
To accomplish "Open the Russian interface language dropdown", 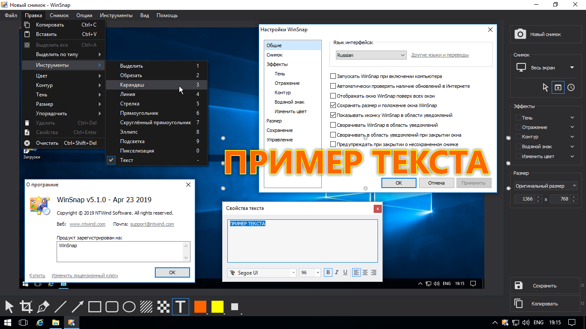I will [x=371, y=55].
